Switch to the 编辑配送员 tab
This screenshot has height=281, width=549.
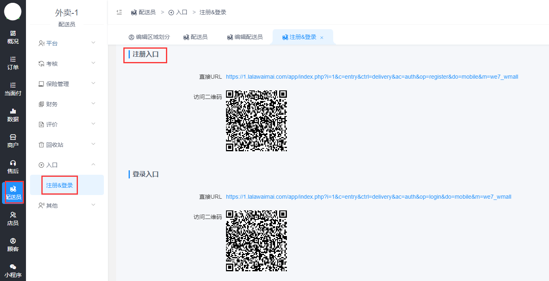tap(245, 37)
